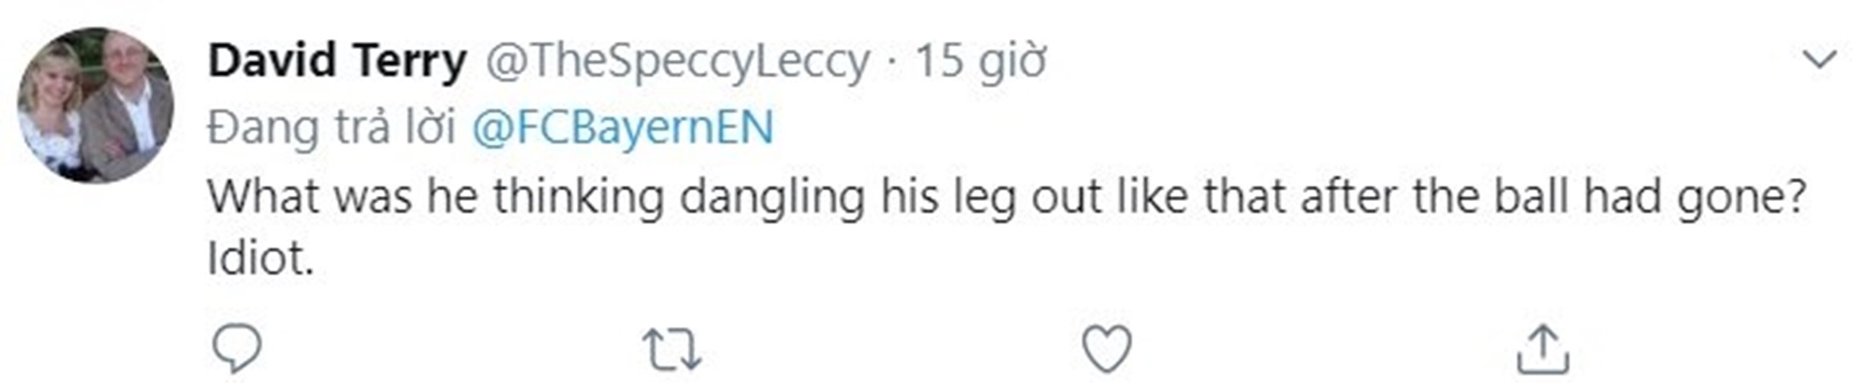The image size is (1871, 383).
Task: Click the upward-arrow share tray icon
Action: 1542,349
